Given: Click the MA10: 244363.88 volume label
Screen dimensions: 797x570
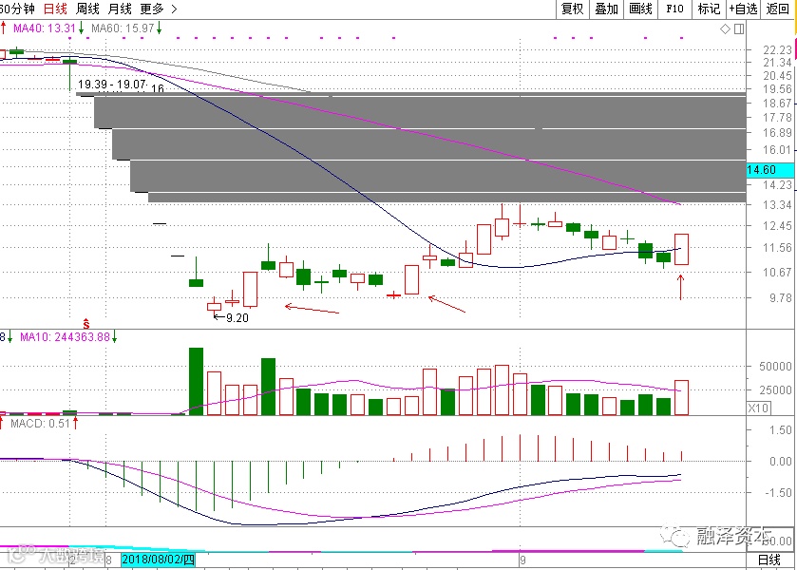Looking at the screenshot, I should pyautogui.click(x=65, y=336).
